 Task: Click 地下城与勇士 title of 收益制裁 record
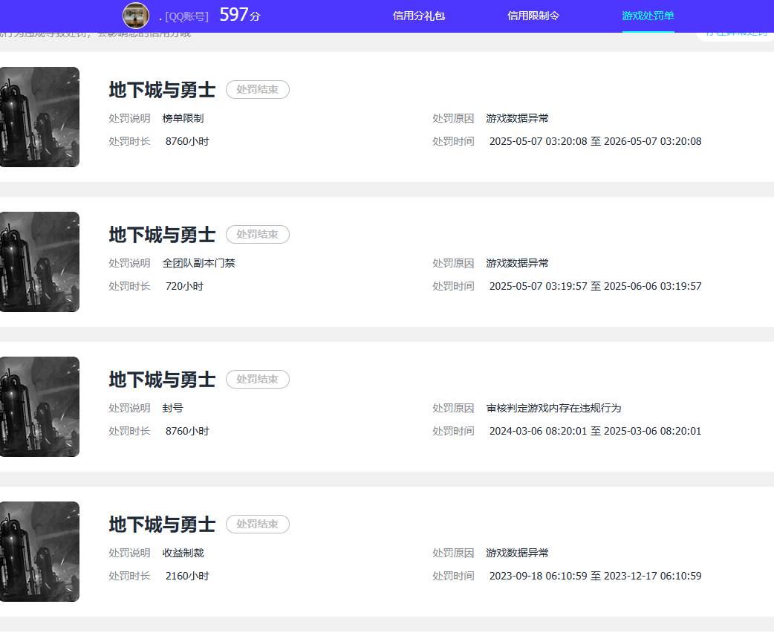tap(163, 525)
